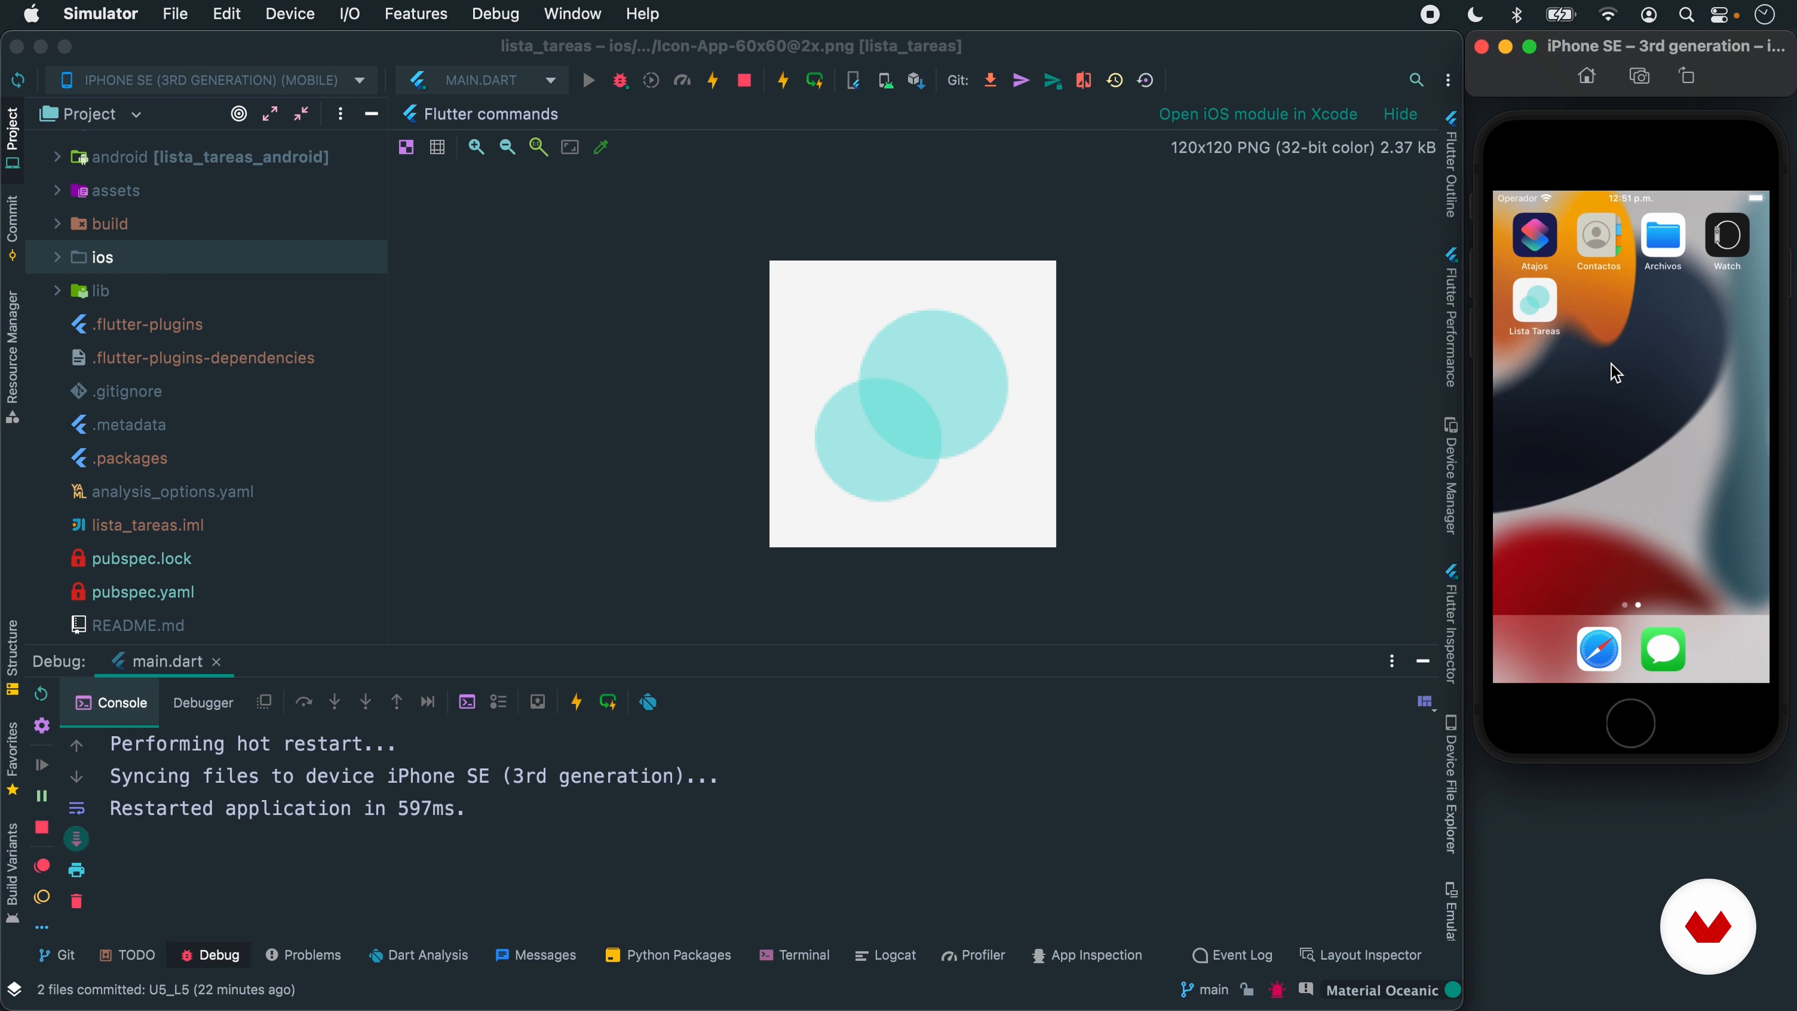Switch to the Debugger tab
The height and width of the screenshot is (1011, 1797).
point(203,703)
